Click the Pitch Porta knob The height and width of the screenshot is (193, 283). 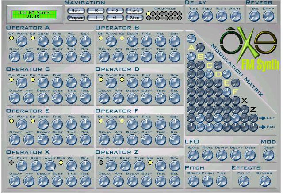[x=193, y=181]
